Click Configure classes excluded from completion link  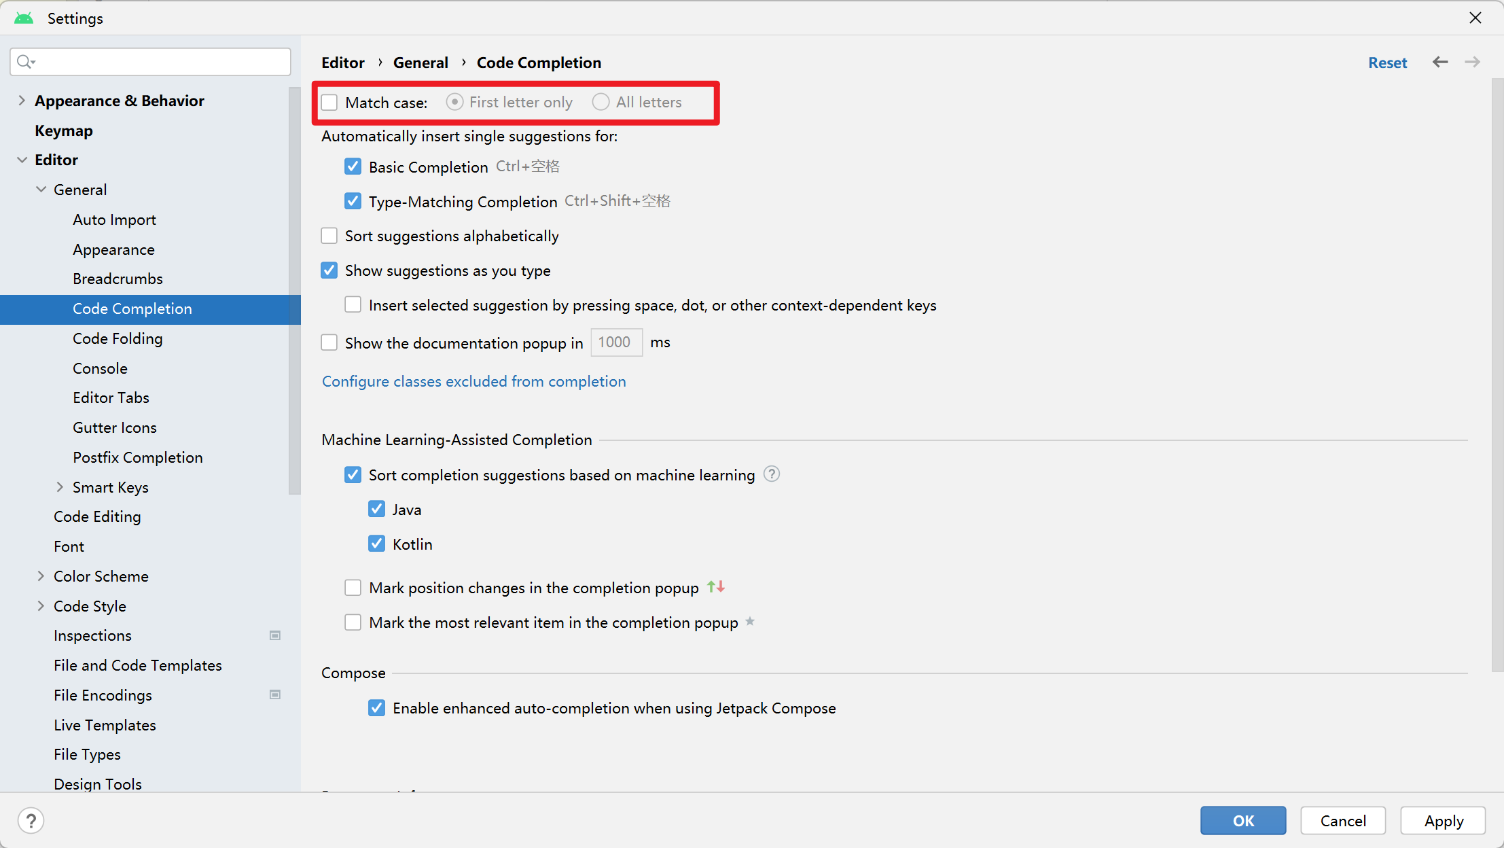473,381
